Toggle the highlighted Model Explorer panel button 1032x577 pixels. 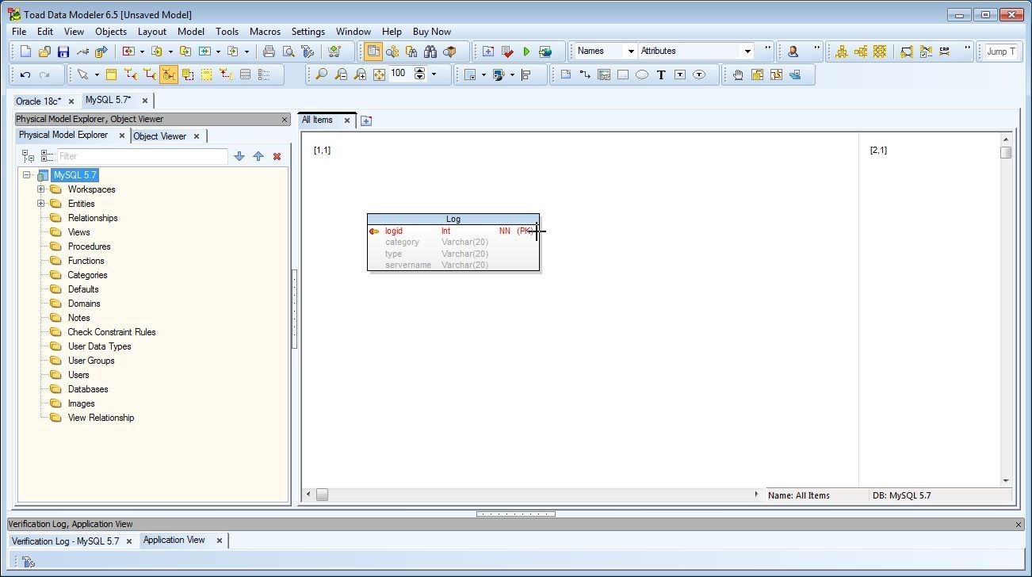[x=373, y=52]
